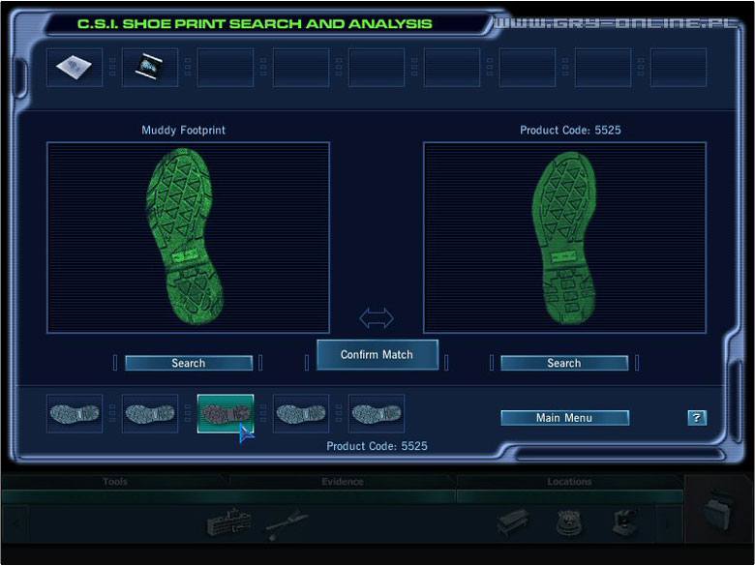The height and width of the screenshot is (566, 755).
Task: Select the swab tool icon in bottom bar
Action: tap(287, 524)
